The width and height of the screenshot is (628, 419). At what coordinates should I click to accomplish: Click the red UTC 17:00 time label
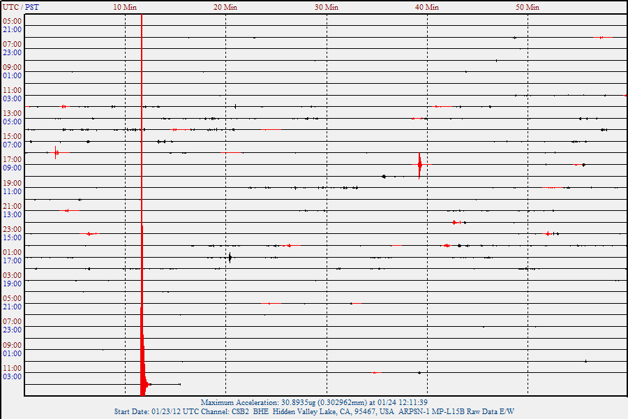12,159
